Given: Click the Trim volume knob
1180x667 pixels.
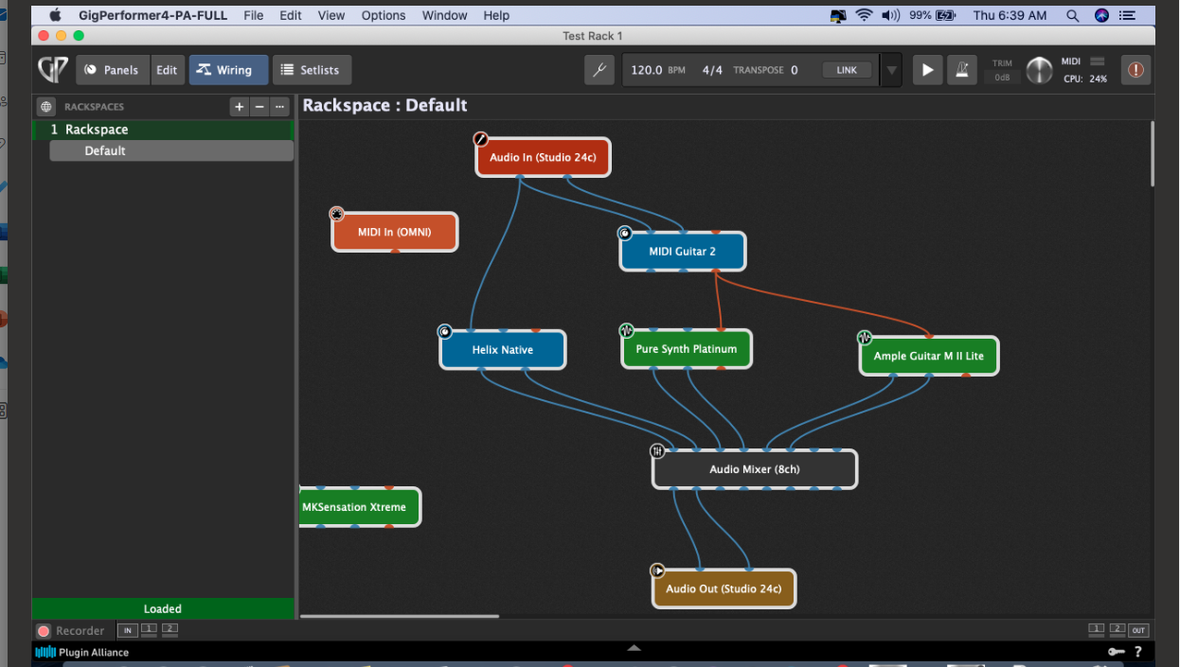Looking at the screenshot, I should (1039, 71).
